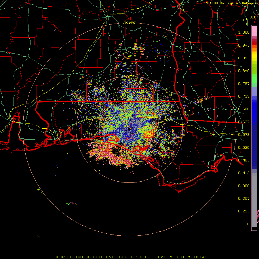Viewport: 259px width, 259px height.
Task: Click the 0.947 legend value
Action: pyautogui.click(x=244, y=45)
